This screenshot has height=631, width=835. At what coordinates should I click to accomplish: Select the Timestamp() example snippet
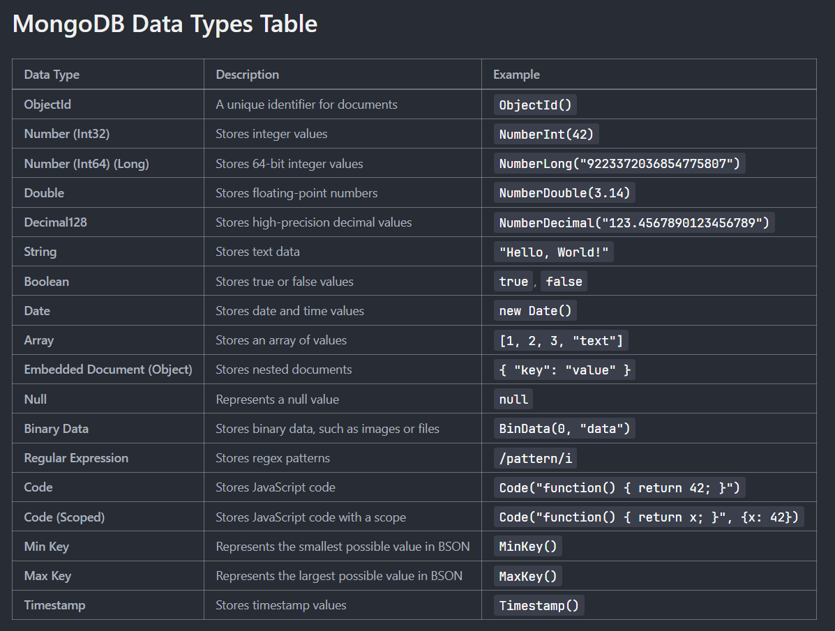(x=539, y=605)
